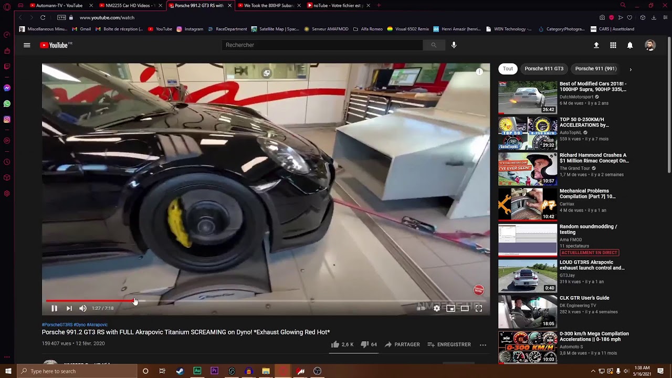Open Instagram bookmark
The image size is (672, 378).
point(190,29)
